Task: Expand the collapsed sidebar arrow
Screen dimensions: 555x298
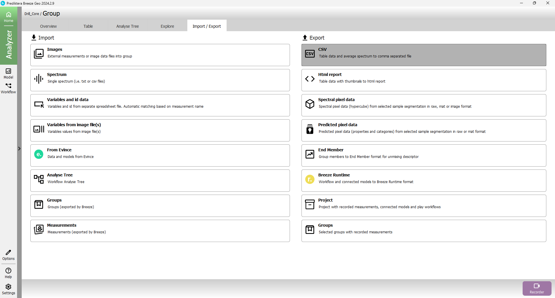Action: tap(19, 149)
